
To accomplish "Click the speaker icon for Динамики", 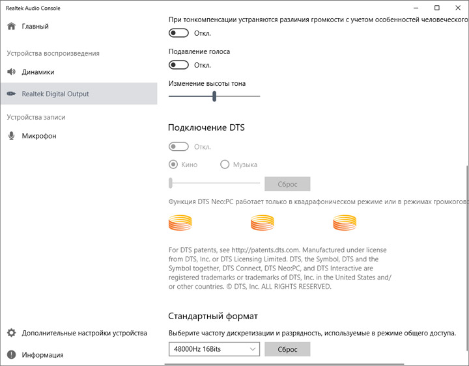I will (x=11, y=72).
